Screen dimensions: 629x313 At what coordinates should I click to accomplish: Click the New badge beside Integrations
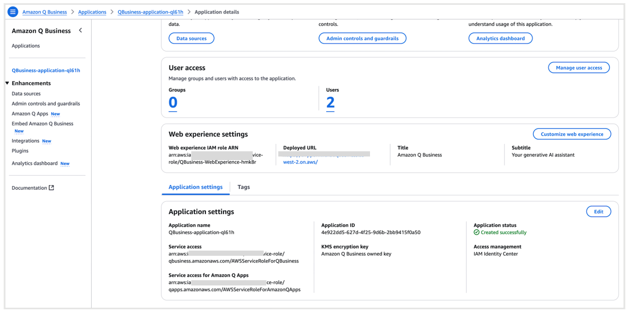click(46, 141)
